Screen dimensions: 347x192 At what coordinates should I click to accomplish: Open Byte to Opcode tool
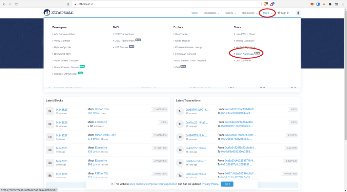click(62, 47)
